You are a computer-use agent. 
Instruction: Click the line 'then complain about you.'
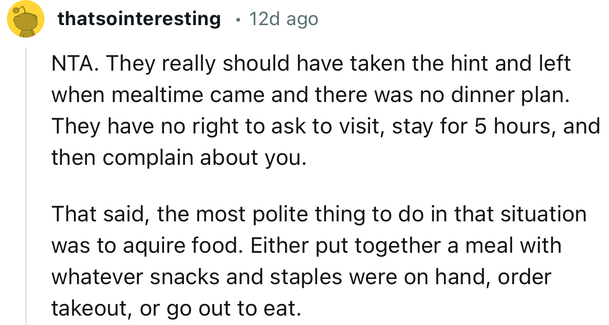pyautogui.click(x=178, y=157)
